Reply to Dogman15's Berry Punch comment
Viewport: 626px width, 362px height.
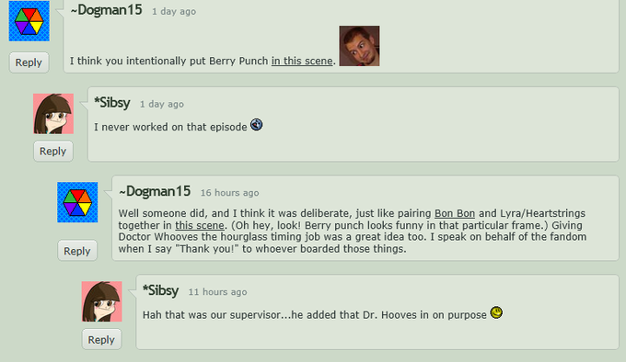pos(29,62)
